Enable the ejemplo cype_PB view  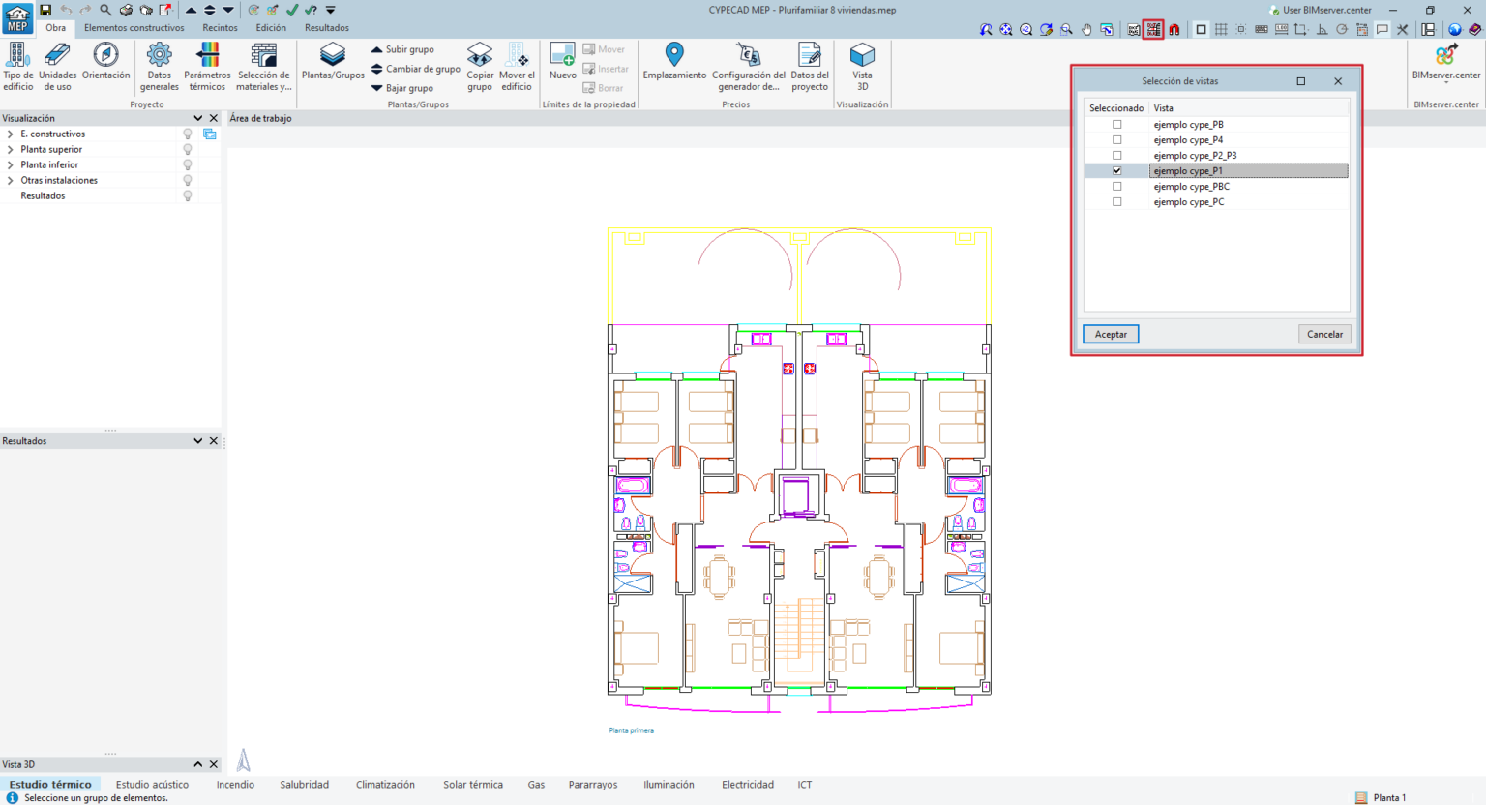(x=1117, y=124)
